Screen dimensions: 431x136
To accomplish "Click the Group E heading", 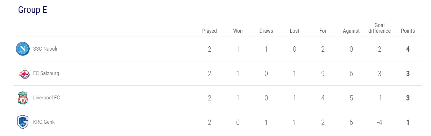I will [33, 10].
